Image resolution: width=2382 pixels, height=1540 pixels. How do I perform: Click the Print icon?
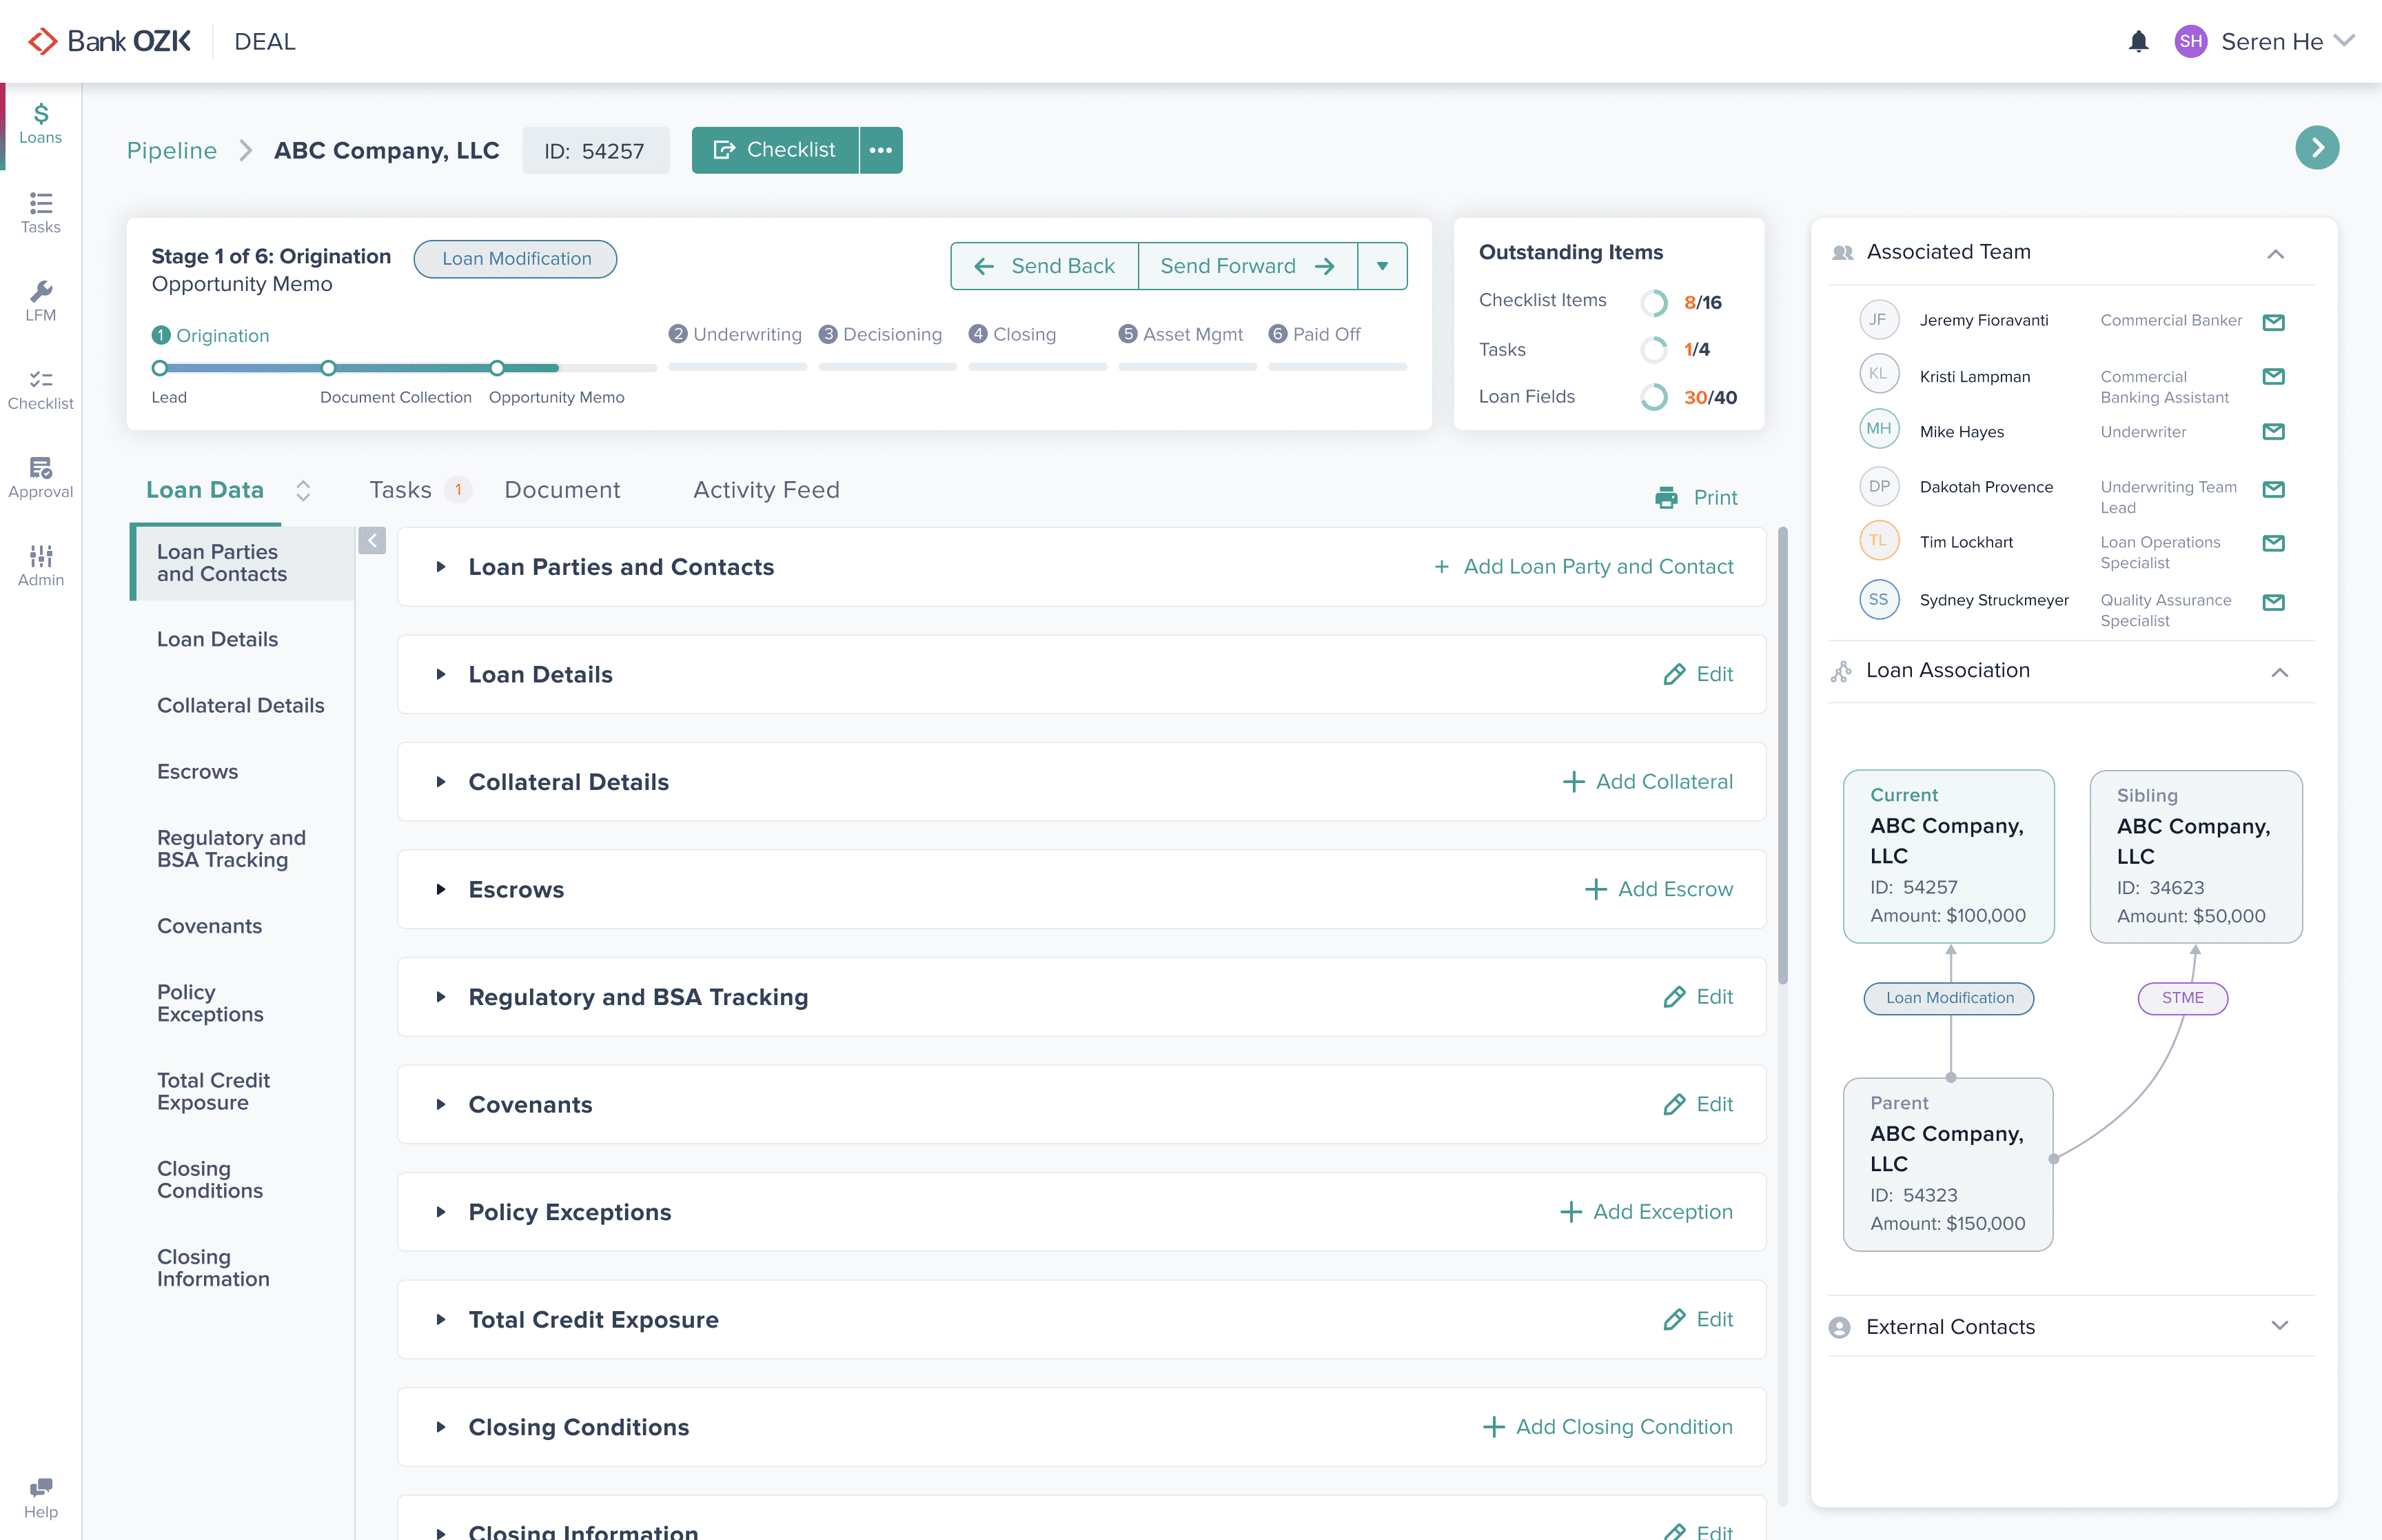pyautogui.click(x=1667, y=497)
